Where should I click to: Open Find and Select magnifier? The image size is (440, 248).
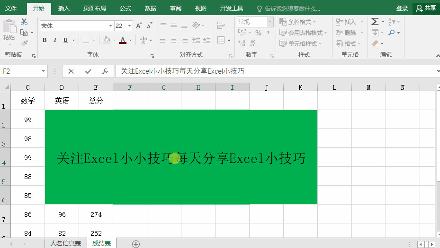pyautogui.click(x=392, y=33)
